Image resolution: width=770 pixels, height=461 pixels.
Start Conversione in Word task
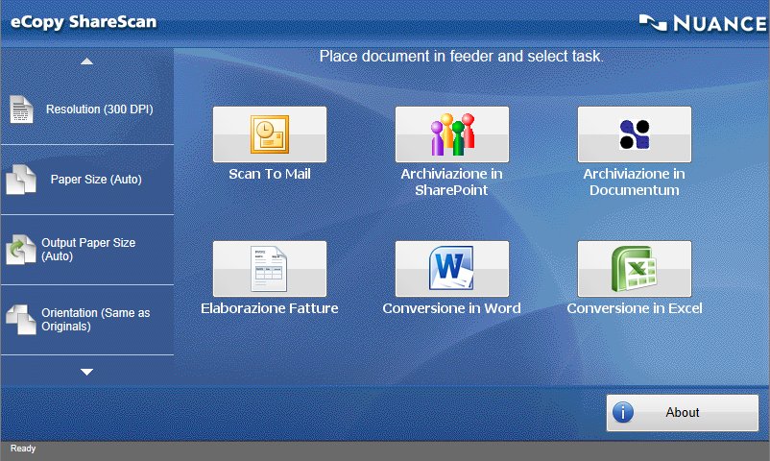click(x=452, y=269)
